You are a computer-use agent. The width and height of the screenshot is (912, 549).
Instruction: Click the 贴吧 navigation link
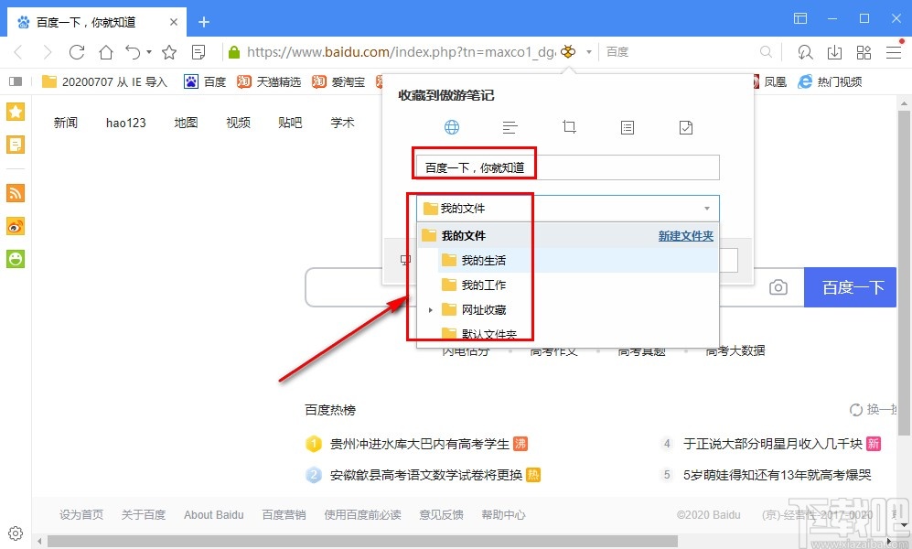click(x=290, y=123)
